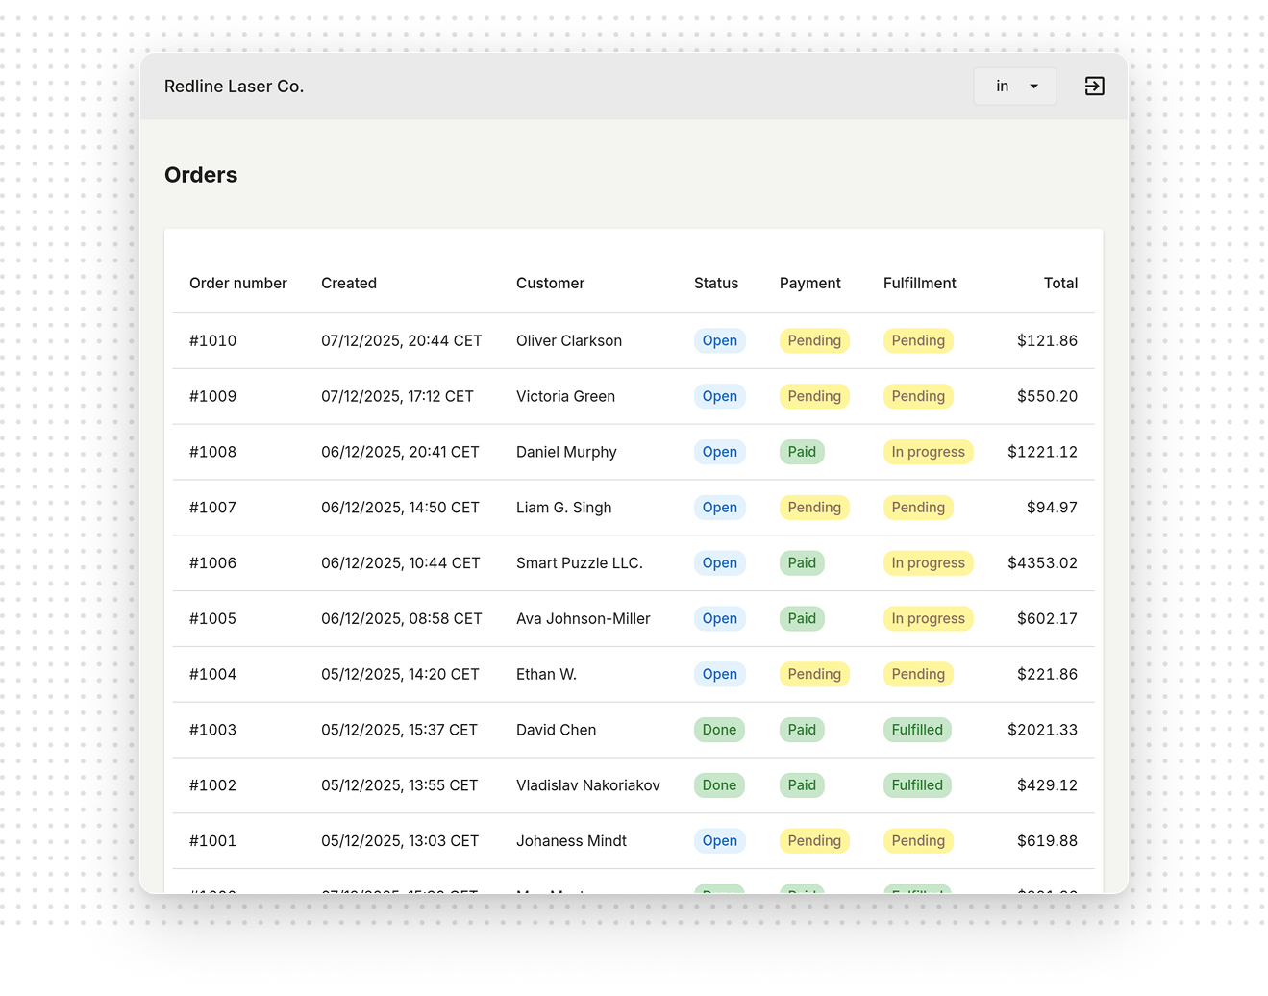Screen dimensions: 1268x996
Task: Select the Ethan W. order row
Action: point(546,675)
